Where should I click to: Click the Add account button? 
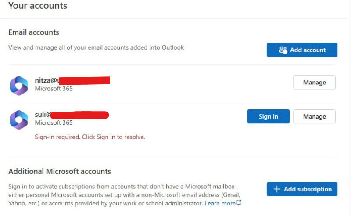click(x=302, y=50)
